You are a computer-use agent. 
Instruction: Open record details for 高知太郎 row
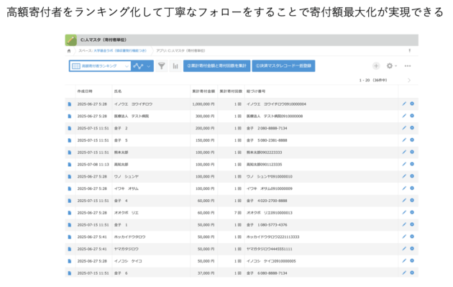[x=70, y=165]
